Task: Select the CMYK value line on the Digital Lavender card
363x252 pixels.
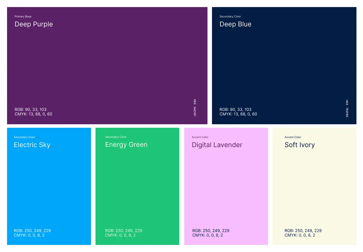Action: pyautogui.click(x=207, y=235)
